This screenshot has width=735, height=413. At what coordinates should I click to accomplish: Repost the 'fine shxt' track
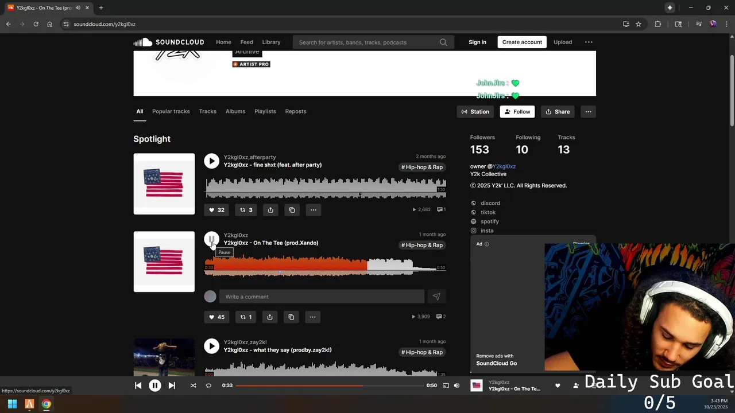pos(246,210)
